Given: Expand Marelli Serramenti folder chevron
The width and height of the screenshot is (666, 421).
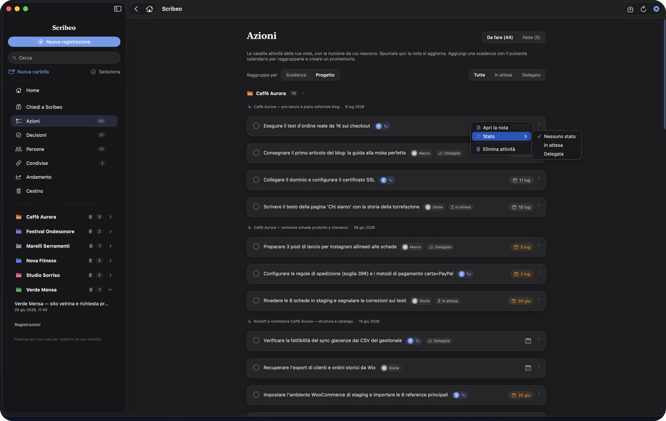Looking at the screenshot, I should 110,246.
